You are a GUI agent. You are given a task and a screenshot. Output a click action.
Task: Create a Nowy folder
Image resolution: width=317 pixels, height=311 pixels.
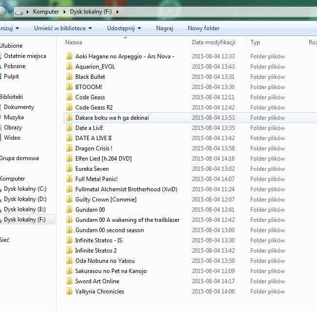203,28
